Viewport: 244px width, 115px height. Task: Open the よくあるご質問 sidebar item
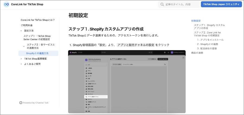32,64
